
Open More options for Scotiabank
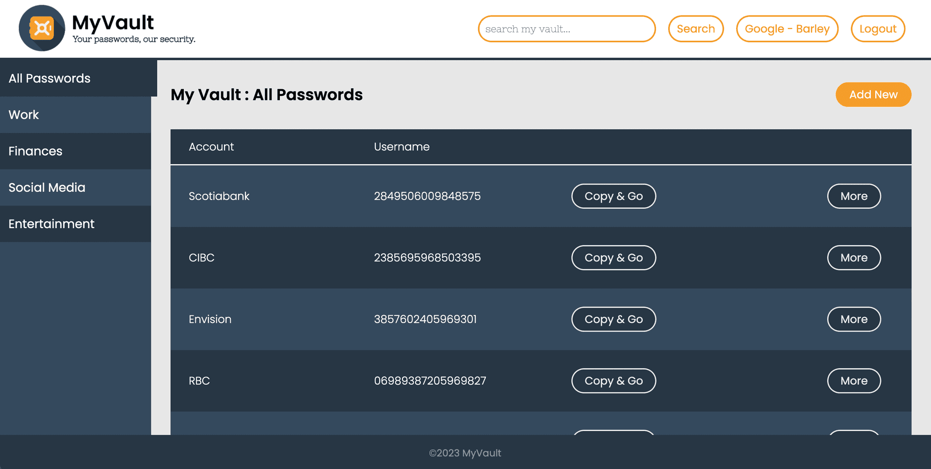click(854, 196)
